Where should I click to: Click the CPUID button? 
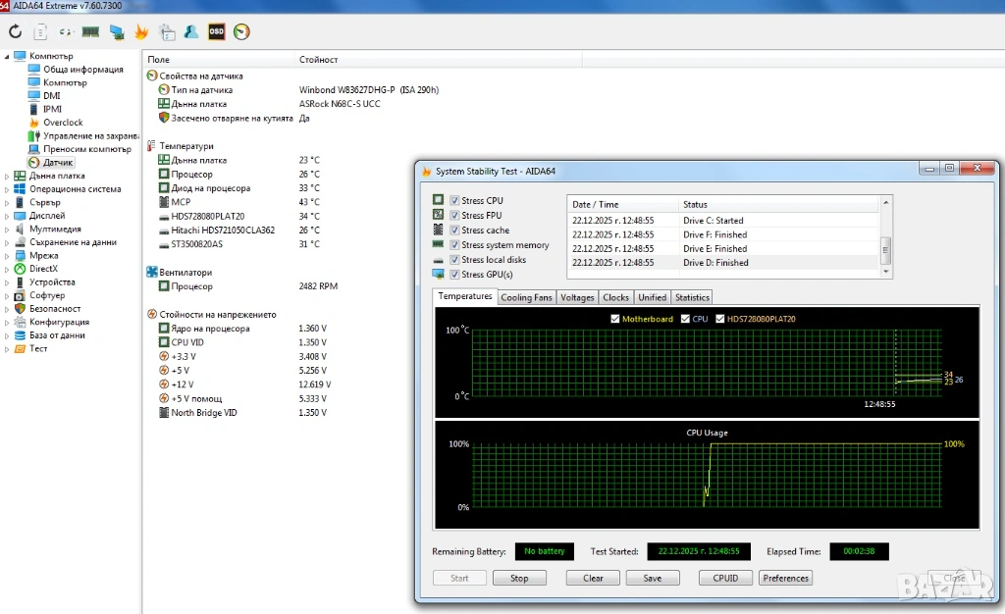click(x=725, y=578)
